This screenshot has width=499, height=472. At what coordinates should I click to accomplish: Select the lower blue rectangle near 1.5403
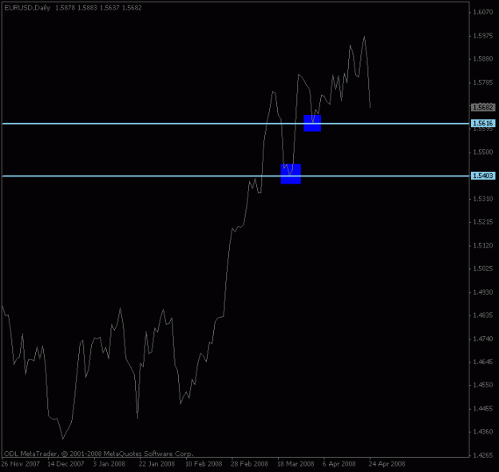point(291,174)
